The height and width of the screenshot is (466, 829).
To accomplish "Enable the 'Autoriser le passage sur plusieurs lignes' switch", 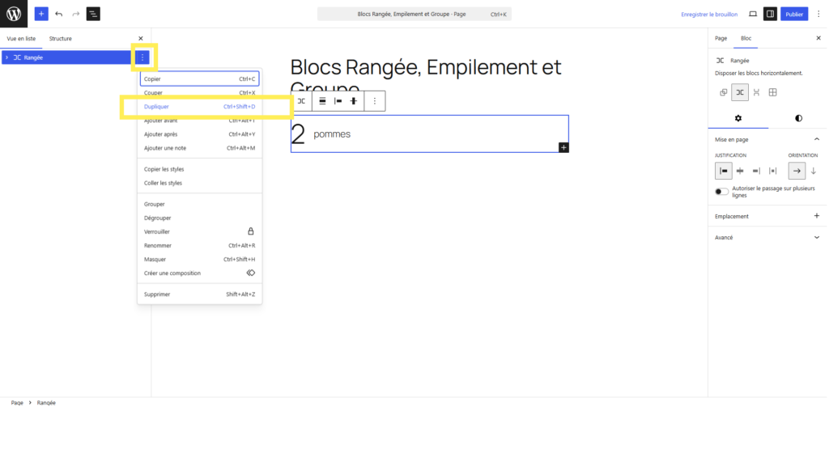I will coord(721,191).
